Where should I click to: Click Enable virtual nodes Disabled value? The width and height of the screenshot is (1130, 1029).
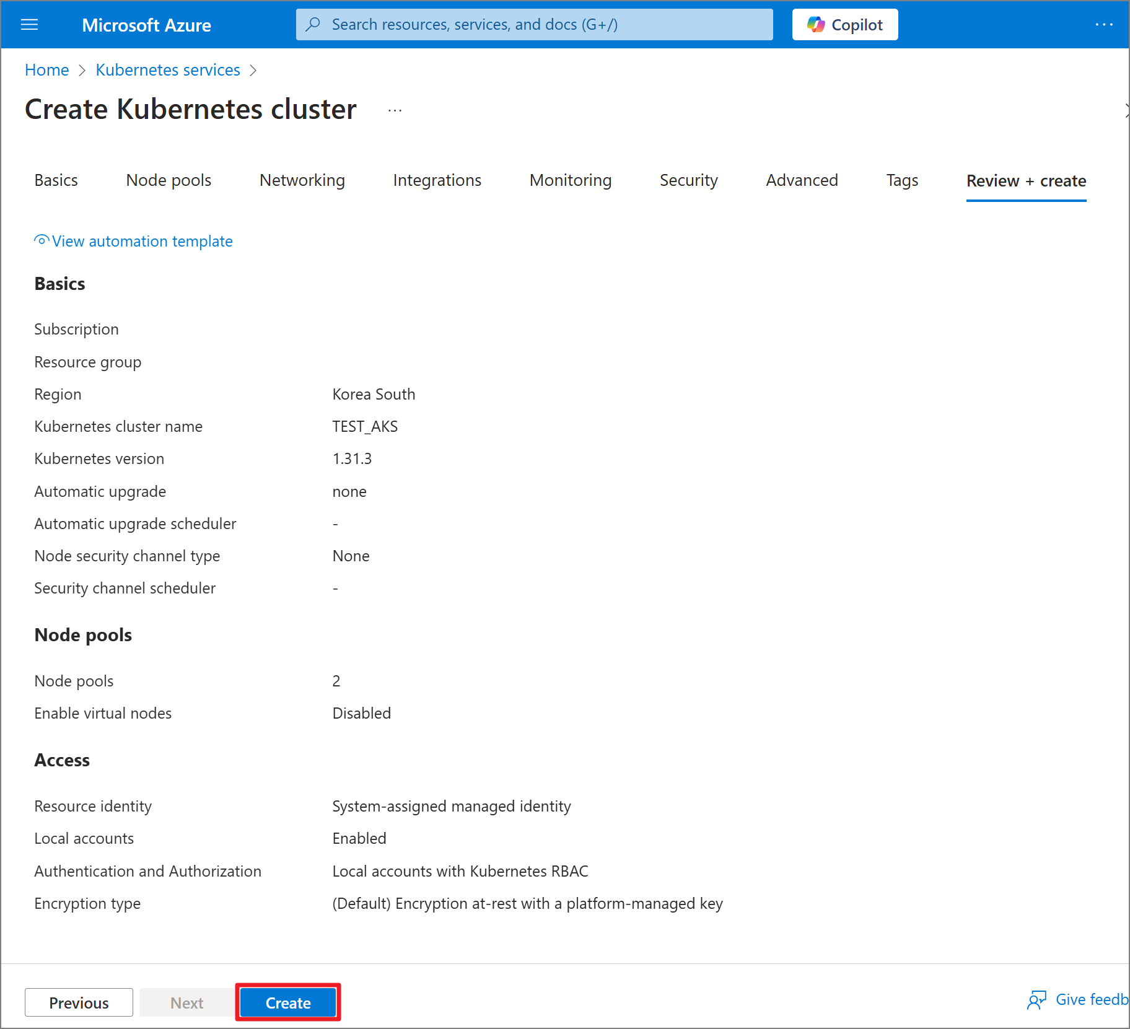[x=362, y=714]
